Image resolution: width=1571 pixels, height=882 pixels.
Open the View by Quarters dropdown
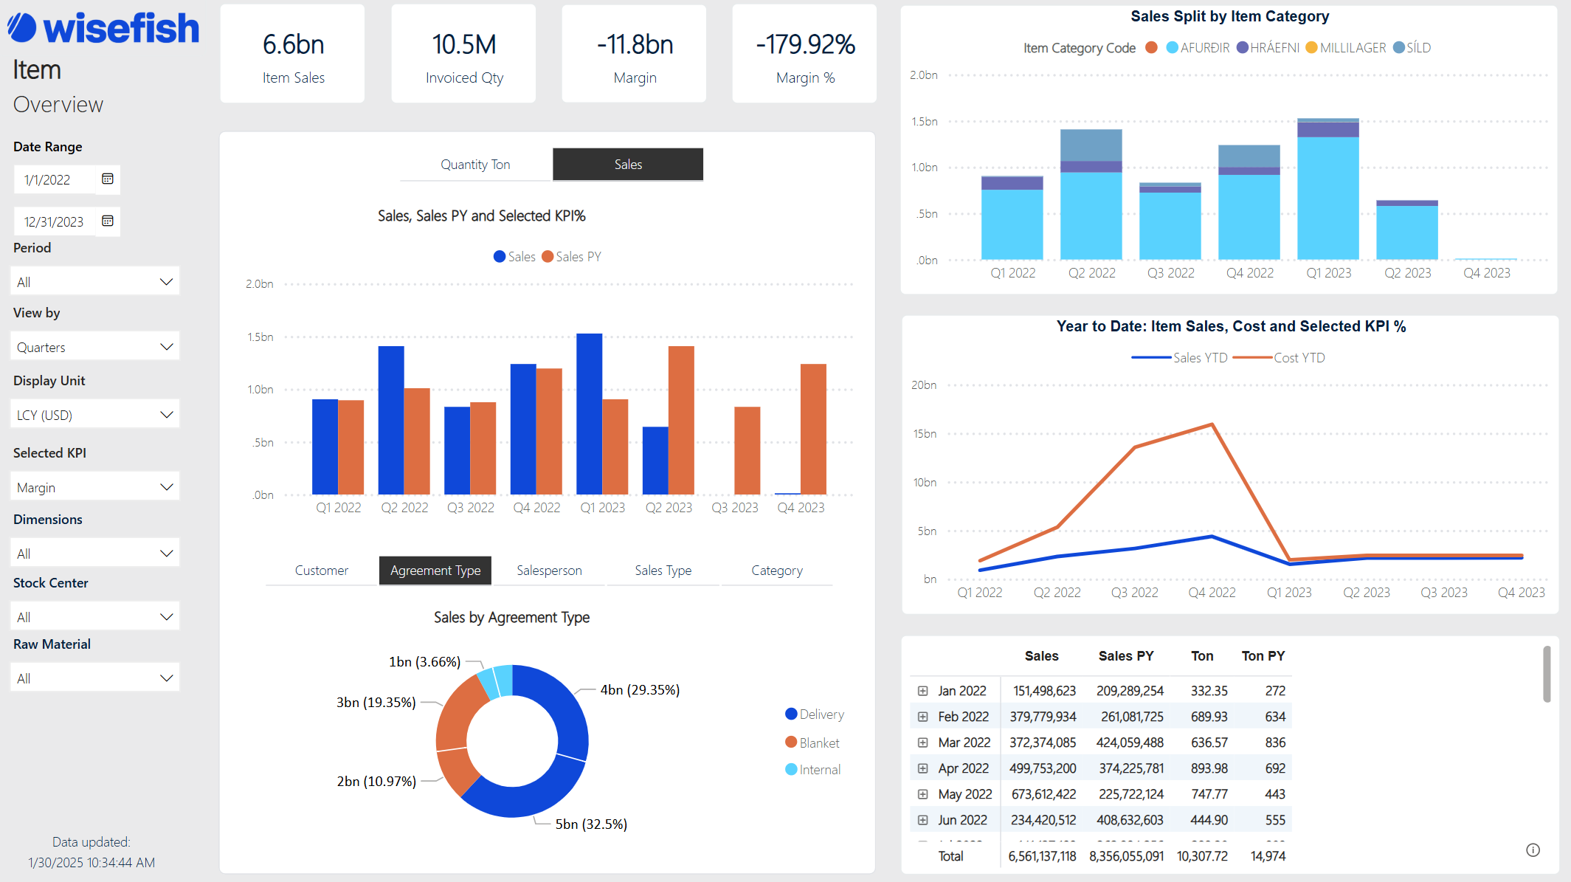pos(94,347)
